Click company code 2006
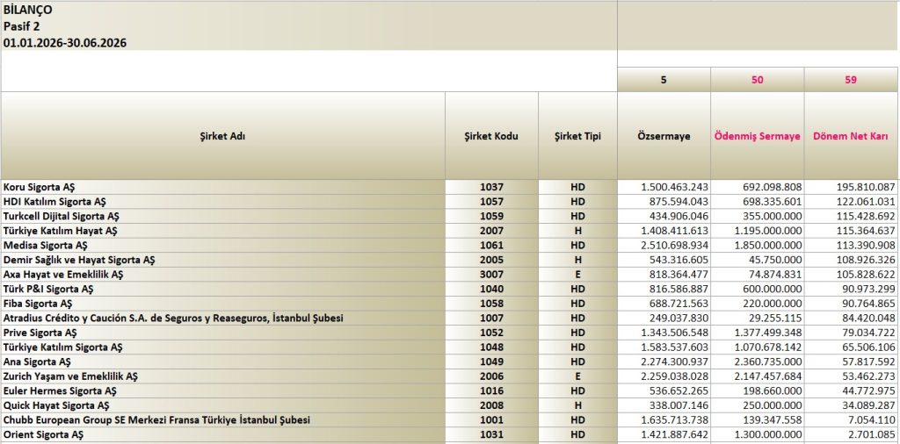The image size is (900, 444). point(491,376)
